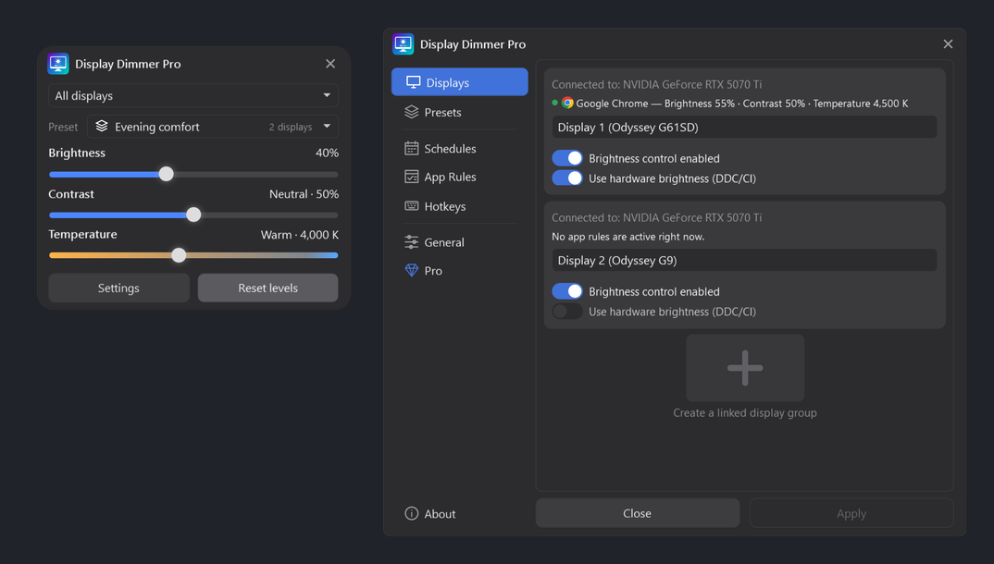Viewport: 994px width, 564px height.
Task: Click the Create a linked display group caption
Action: [x=745, y=412]
